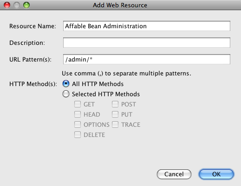Click the gray minimize window button
Image resolution: width=241 pixels, height=186 pixels.
(17, 5)
